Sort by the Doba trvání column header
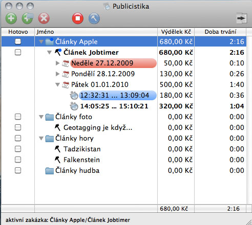 click(220, 32)
